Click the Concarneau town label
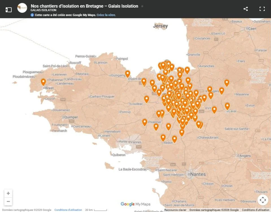This screenshot has width=271, height=212. point(82,126)
